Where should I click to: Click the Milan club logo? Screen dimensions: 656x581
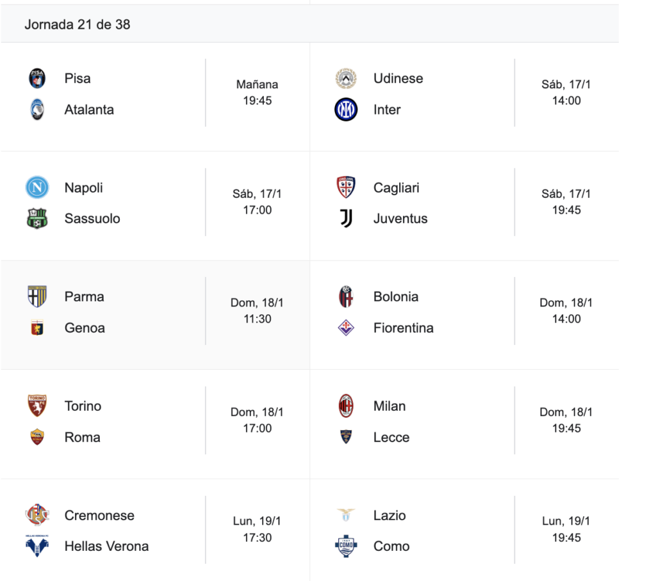346,406
